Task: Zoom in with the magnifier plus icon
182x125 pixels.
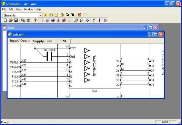Action: (76, 20)
